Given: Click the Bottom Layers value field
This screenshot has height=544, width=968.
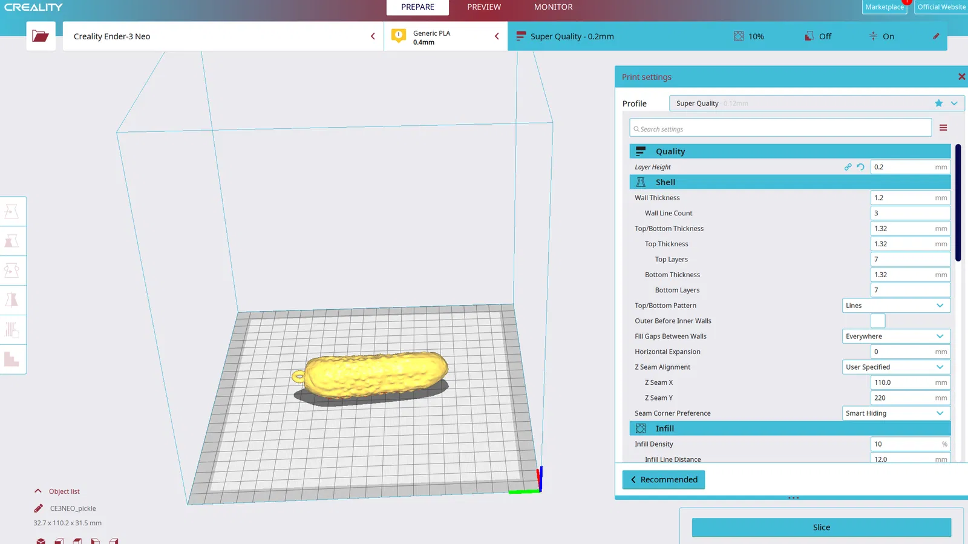Looking at the screenshot, I should coord(911,290).
